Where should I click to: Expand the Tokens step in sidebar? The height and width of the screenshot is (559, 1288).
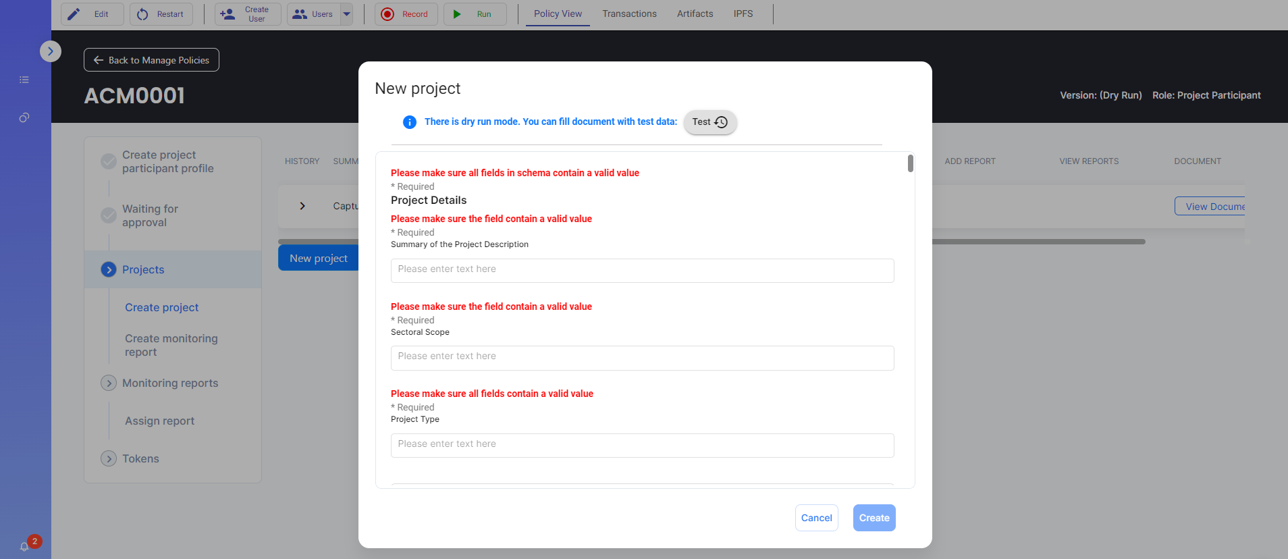[x=109, y=458]
